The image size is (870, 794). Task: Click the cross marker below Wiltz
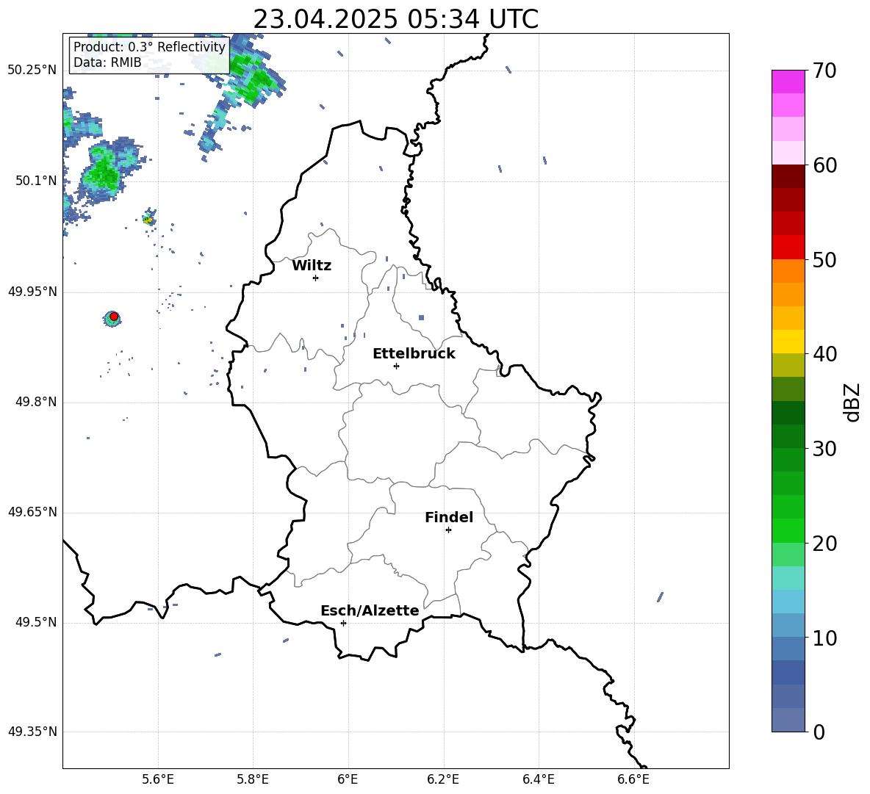click(316, 278)
